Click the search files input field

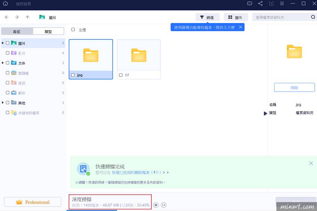tap(282, 17)
